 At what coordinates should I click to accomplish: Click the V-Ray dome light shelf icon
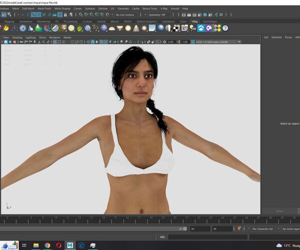pos(111,28)
